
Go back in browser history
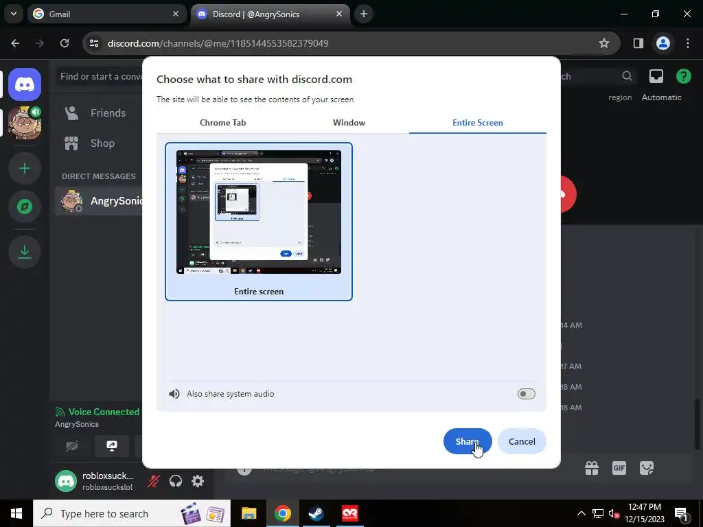click(x=15, y=43)
